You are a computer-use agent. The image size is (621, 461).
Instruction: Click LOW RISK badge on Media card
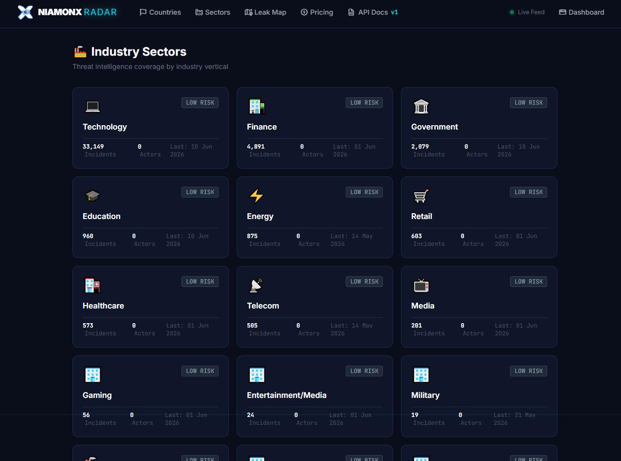[x=529, y=282]
